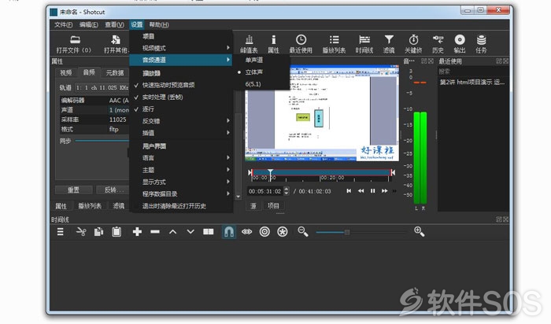Viewport: 551px width, 324px height.
Task: Click the timeline Cut scissors icon
Action: click(x=81, y=232)
